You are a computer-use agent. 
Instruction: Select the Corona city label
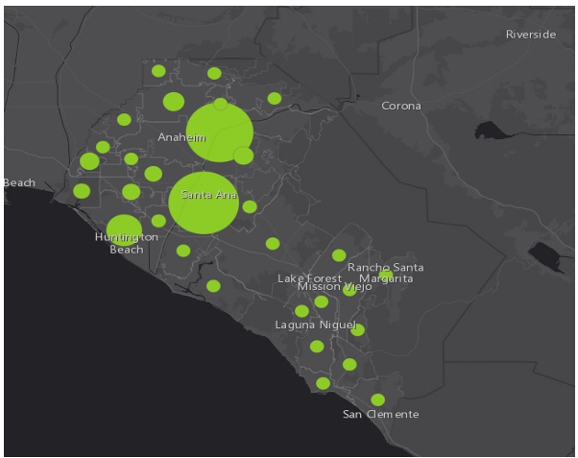coord(400,106)
